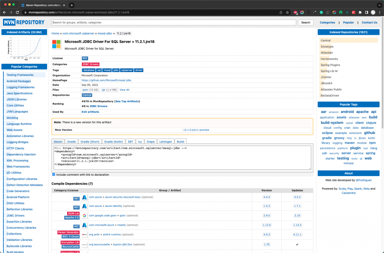Click the JDBC Drivers category badge
The image size is (384, 253).
pyautogui.click(x=91, y=64)
